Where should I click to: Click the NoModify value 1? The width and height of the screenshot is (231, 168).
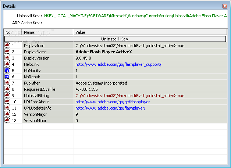click(77, 71)
